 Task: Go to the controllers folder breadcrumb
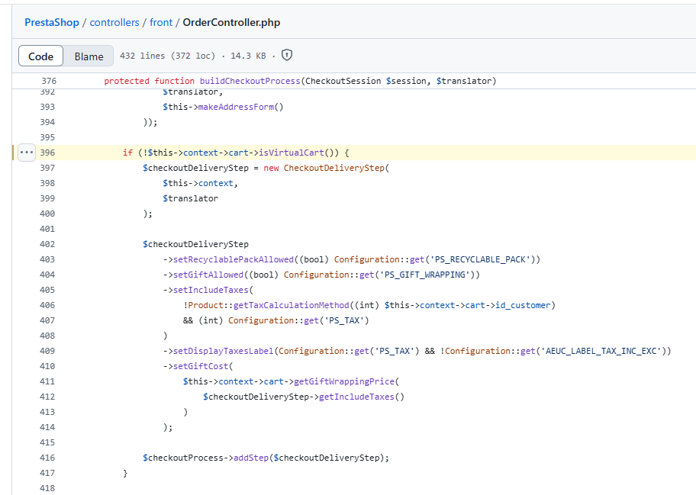[x=114, y=23]
